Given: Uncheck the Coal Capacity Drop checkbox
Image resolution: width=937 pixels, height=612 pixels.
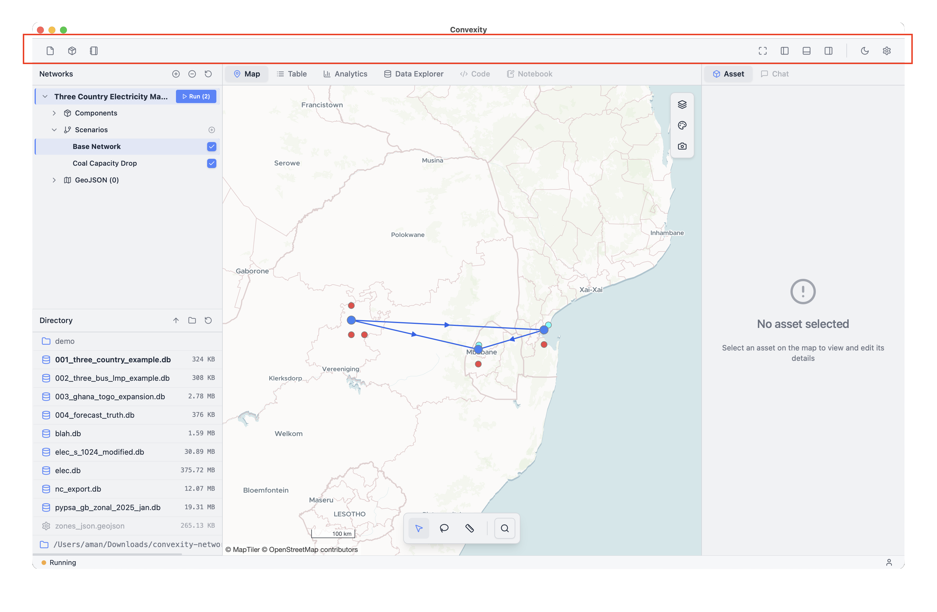Looking at the screenshot, I should pyautogui.click(x=211, y=163).
